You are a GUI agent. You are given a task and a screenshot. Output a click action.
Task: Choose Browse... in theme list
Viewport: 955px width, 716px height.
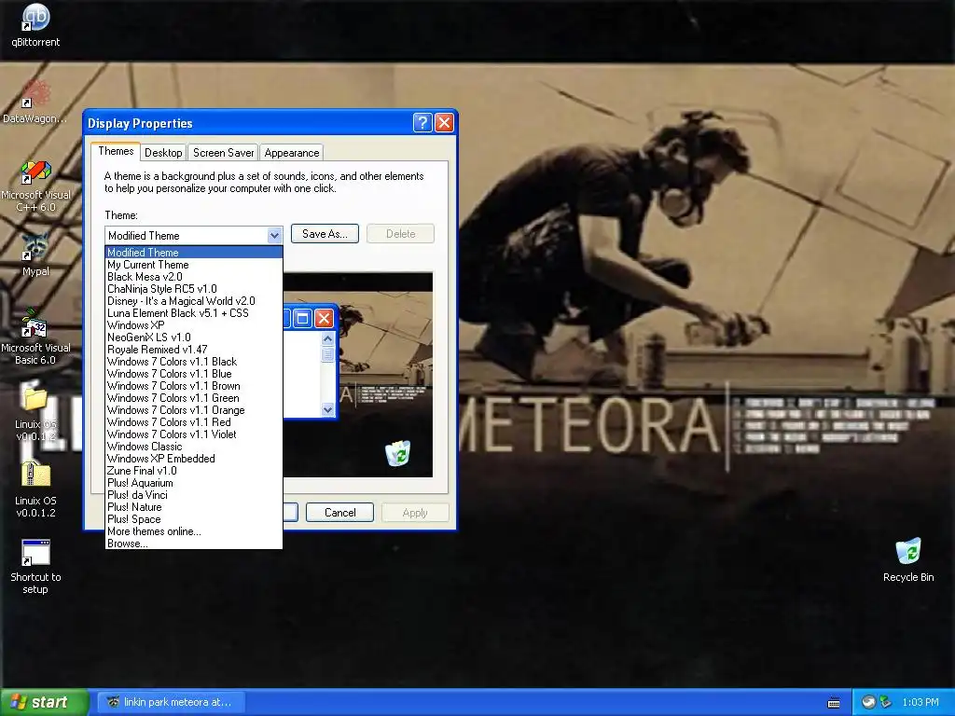194,544
